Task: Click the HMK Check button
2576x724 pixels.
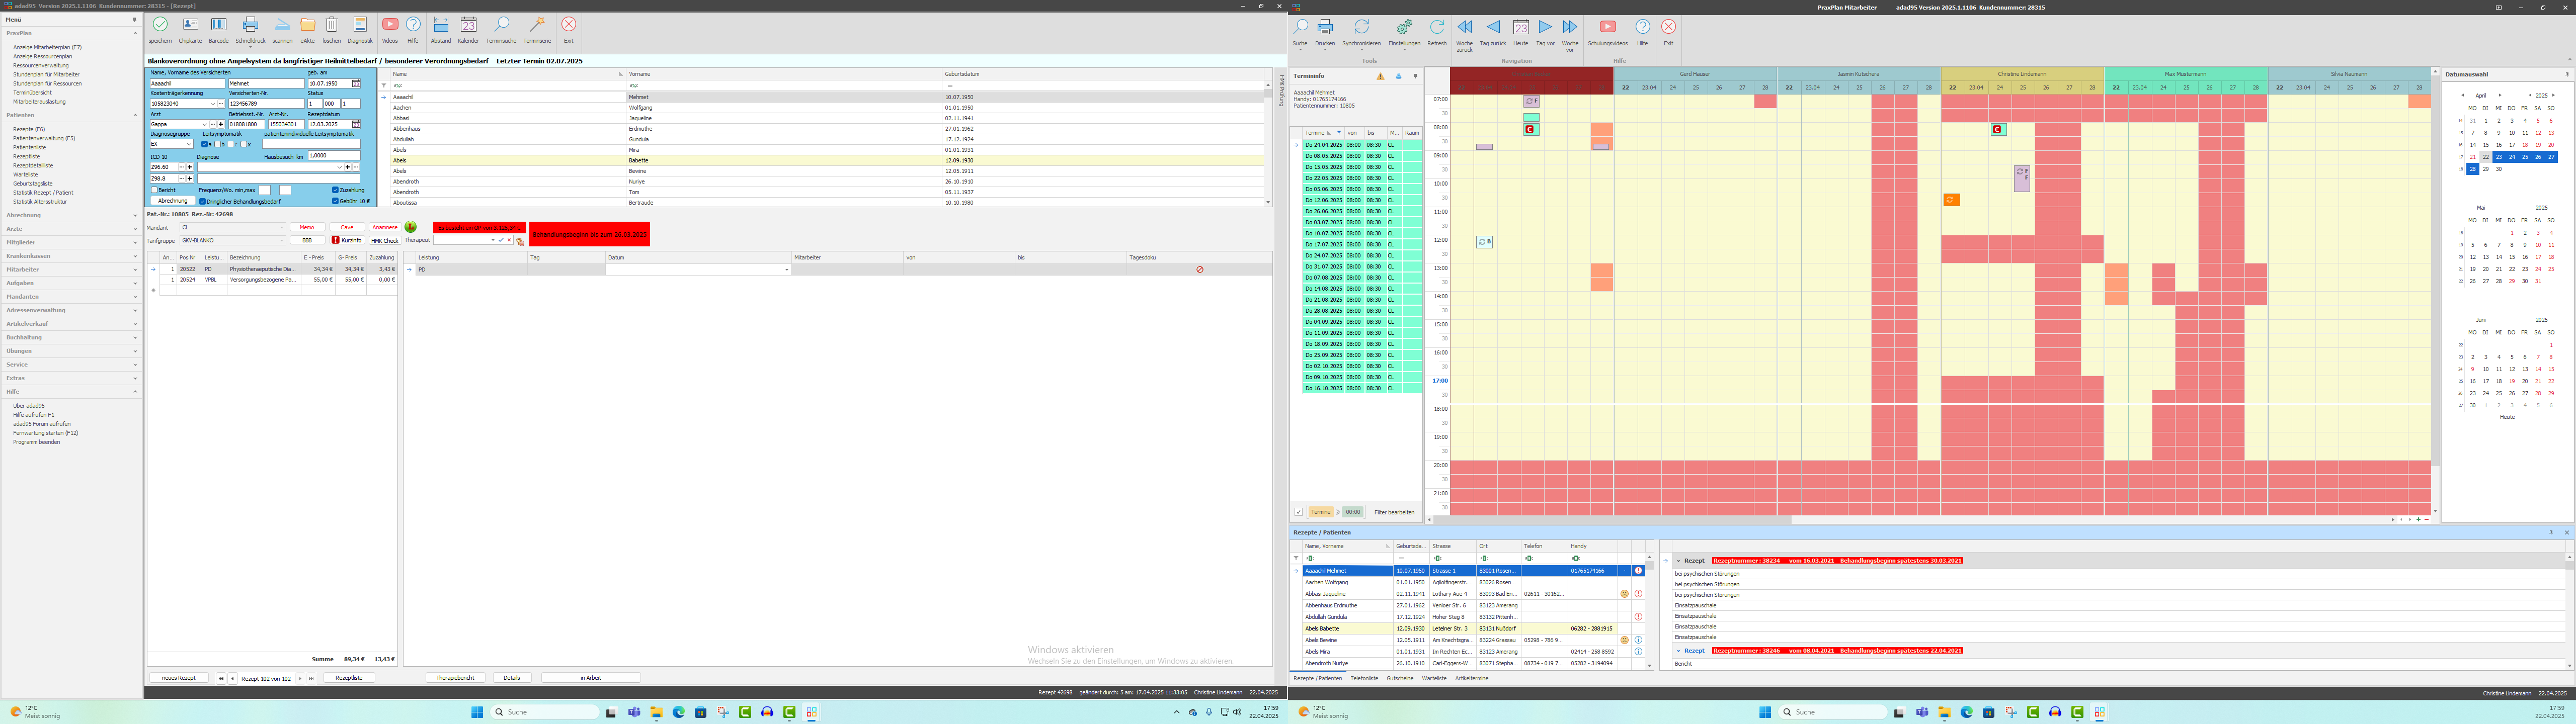Action: pos(384,240)
